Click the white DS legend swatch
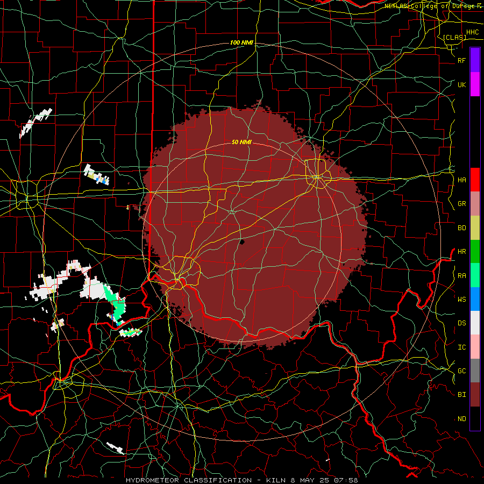The image size is (484, 484). 475,323
